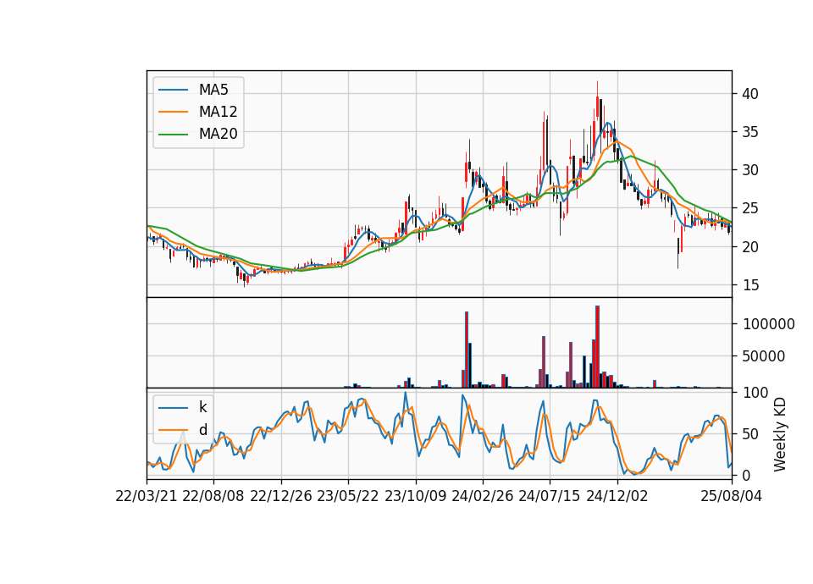Screen dimensions: 813x584
Task: Click the 24/07/15 date label
Action: click(550, 496)
